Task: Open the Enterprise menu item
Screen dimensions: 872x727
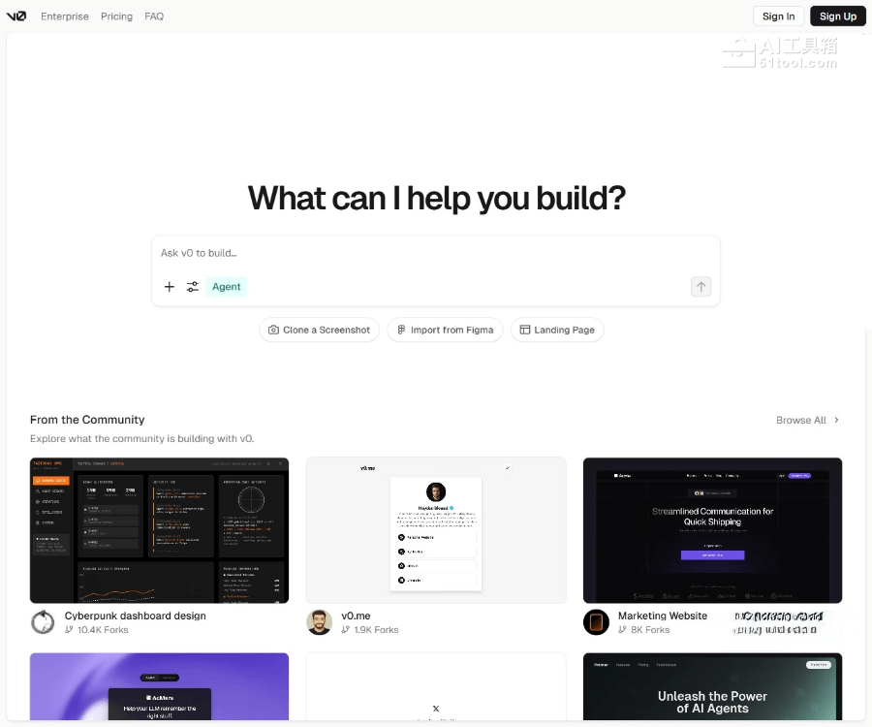Action: click(65, 16)
